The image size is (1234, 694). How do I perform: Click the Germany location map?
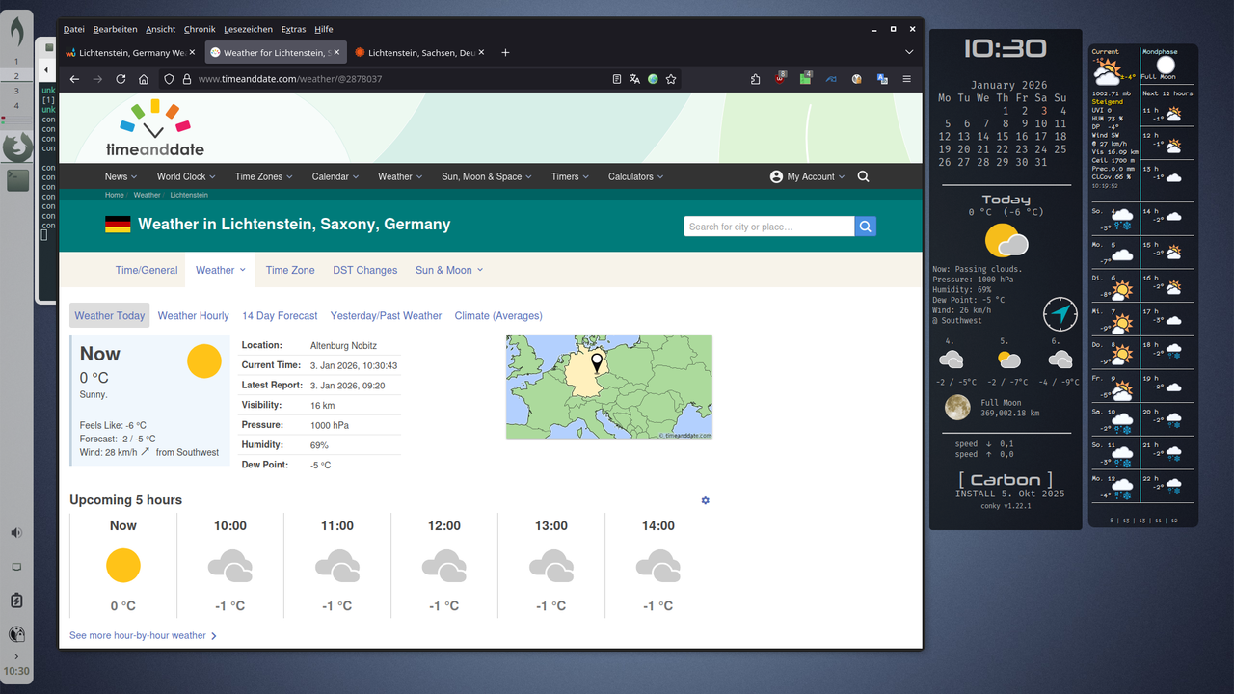tap(609, 387)
